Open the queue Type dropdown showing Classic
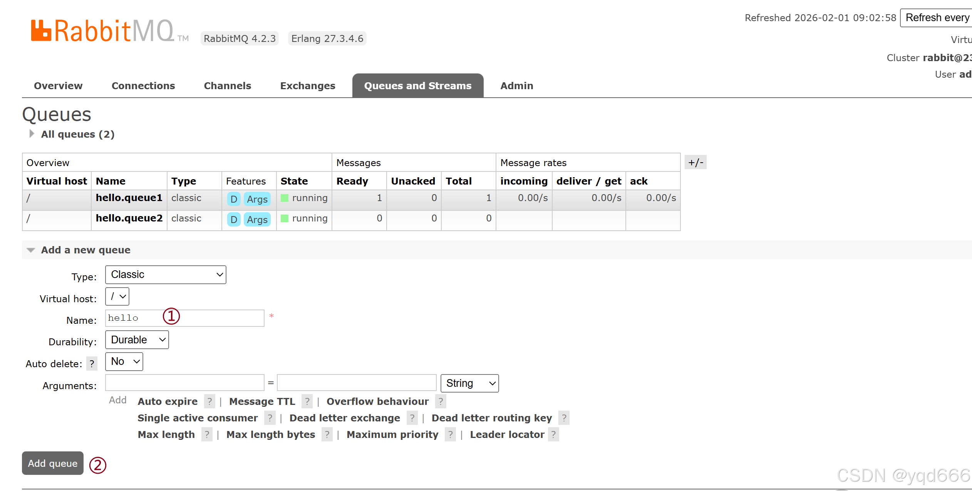This screenshot has height=491, width=972. [x=166, y=275]
